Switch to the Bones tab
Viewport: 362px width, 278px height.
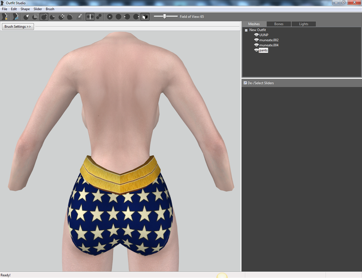pyautogui.click(x=278, y=24)
